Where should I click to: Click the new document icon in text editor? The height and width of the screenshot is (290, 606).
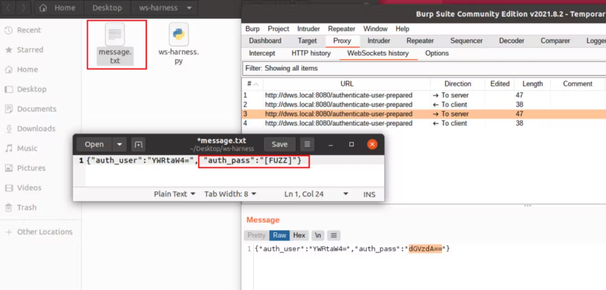pyautogui.click(x=138, y=145)
